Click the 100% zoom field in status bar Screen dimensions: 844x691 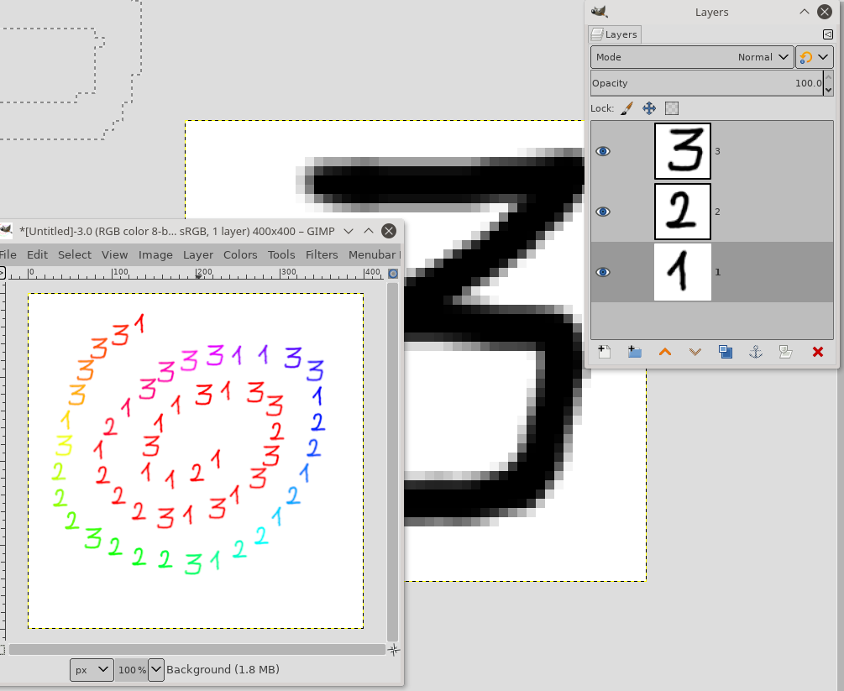(132, 670)
